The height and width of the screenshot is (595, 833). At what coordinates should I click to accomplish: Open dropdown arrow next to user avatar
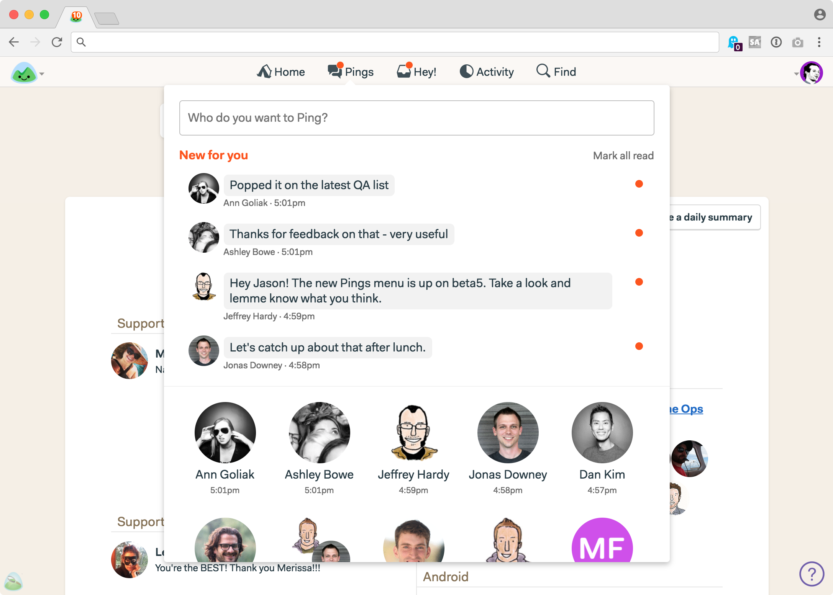click(x=796, y=74)
